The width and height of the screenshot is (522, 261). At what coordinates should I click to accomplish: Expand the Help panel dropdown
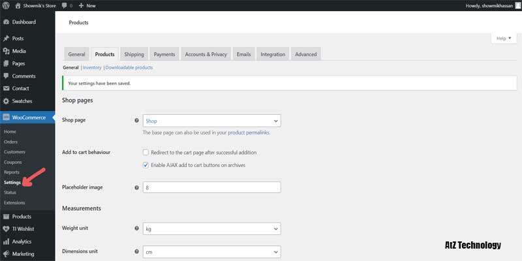[504, 38]
